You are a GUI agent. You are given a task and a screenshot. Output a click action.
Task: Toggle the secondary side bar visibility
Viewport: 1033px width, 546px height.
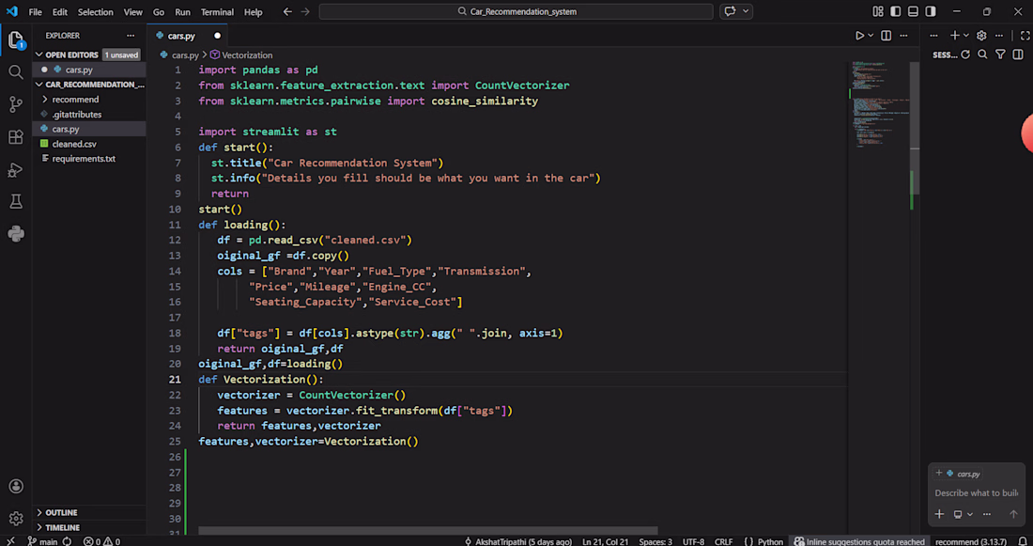[929, 11]
